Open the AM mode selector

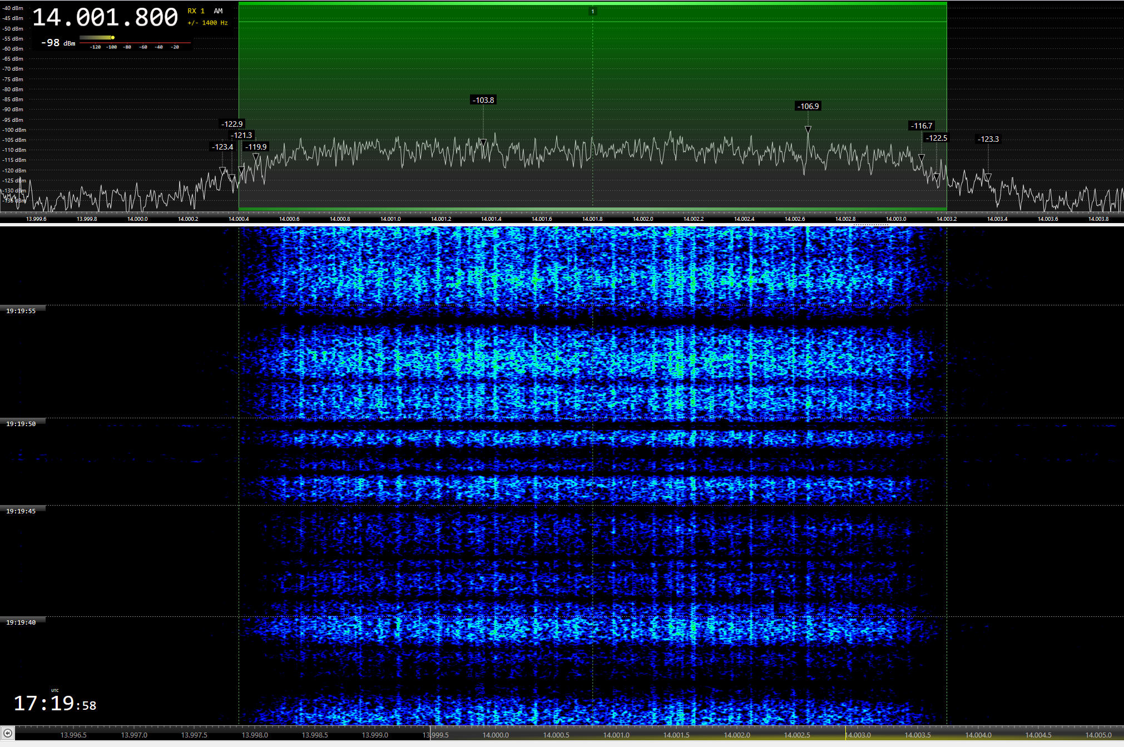click(218, 11)
